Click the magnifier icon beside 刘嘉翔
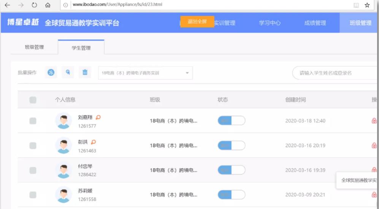This screenshot has width=379, height=209. pyautogui.click(x=98, y=117)
